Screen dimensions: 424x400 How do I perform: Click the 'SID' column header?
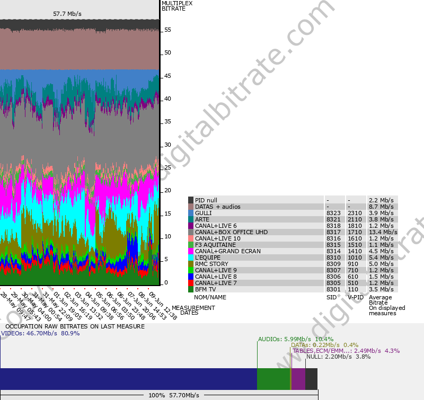(331, 297)
